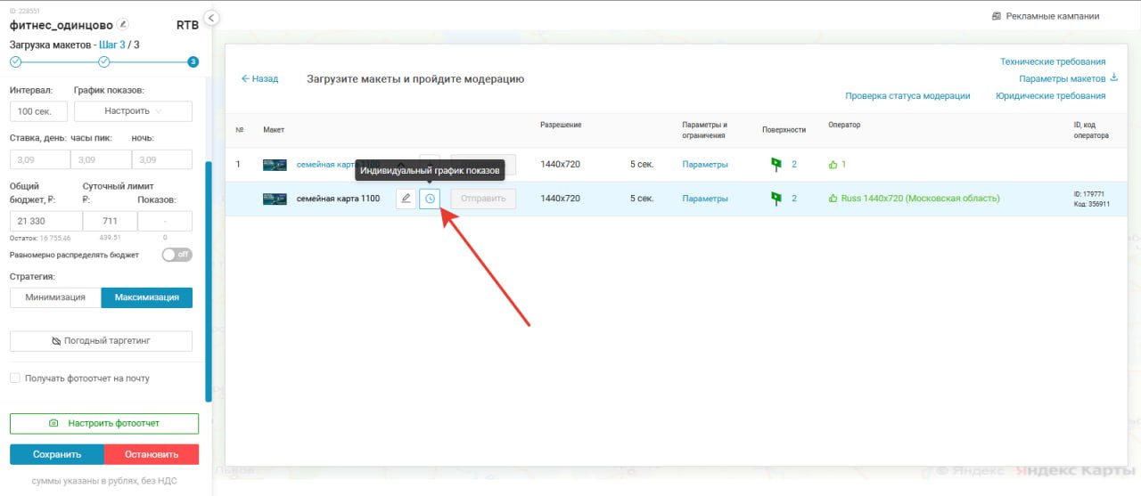The image size is (1141, 496).
Task: Select Минимизация strategy
Action: 55,297
